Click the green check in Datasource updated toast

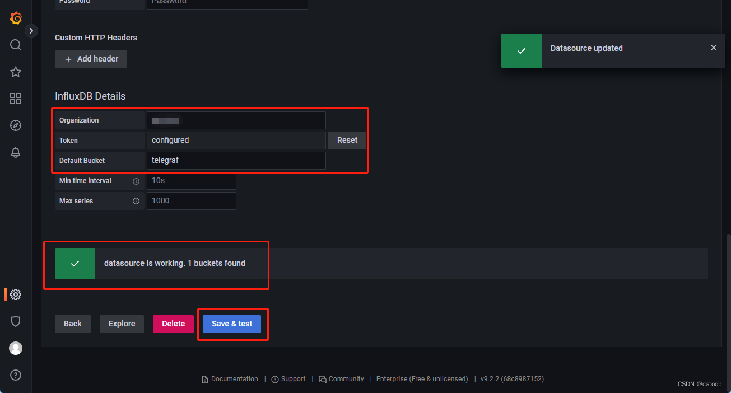522,50
